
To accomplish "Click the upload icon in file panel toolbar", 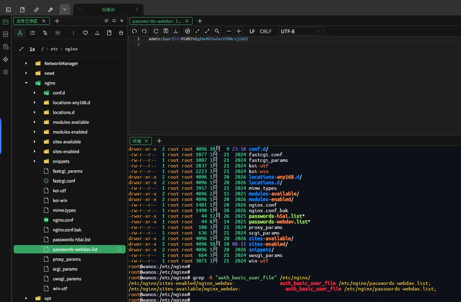I will click(97, 33).
